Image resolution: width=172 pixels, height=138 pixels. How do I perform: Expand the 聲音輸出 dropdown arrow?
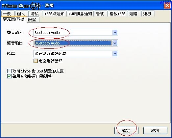click(115, 43)
